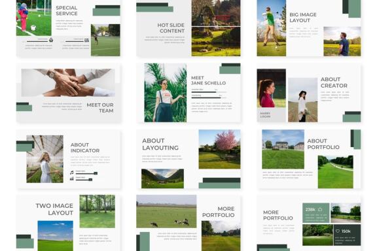This screenshot has height=251, width=377.
Task: Click the blue sky meadow photo in Two Image Layout
Action: point(55,236)
